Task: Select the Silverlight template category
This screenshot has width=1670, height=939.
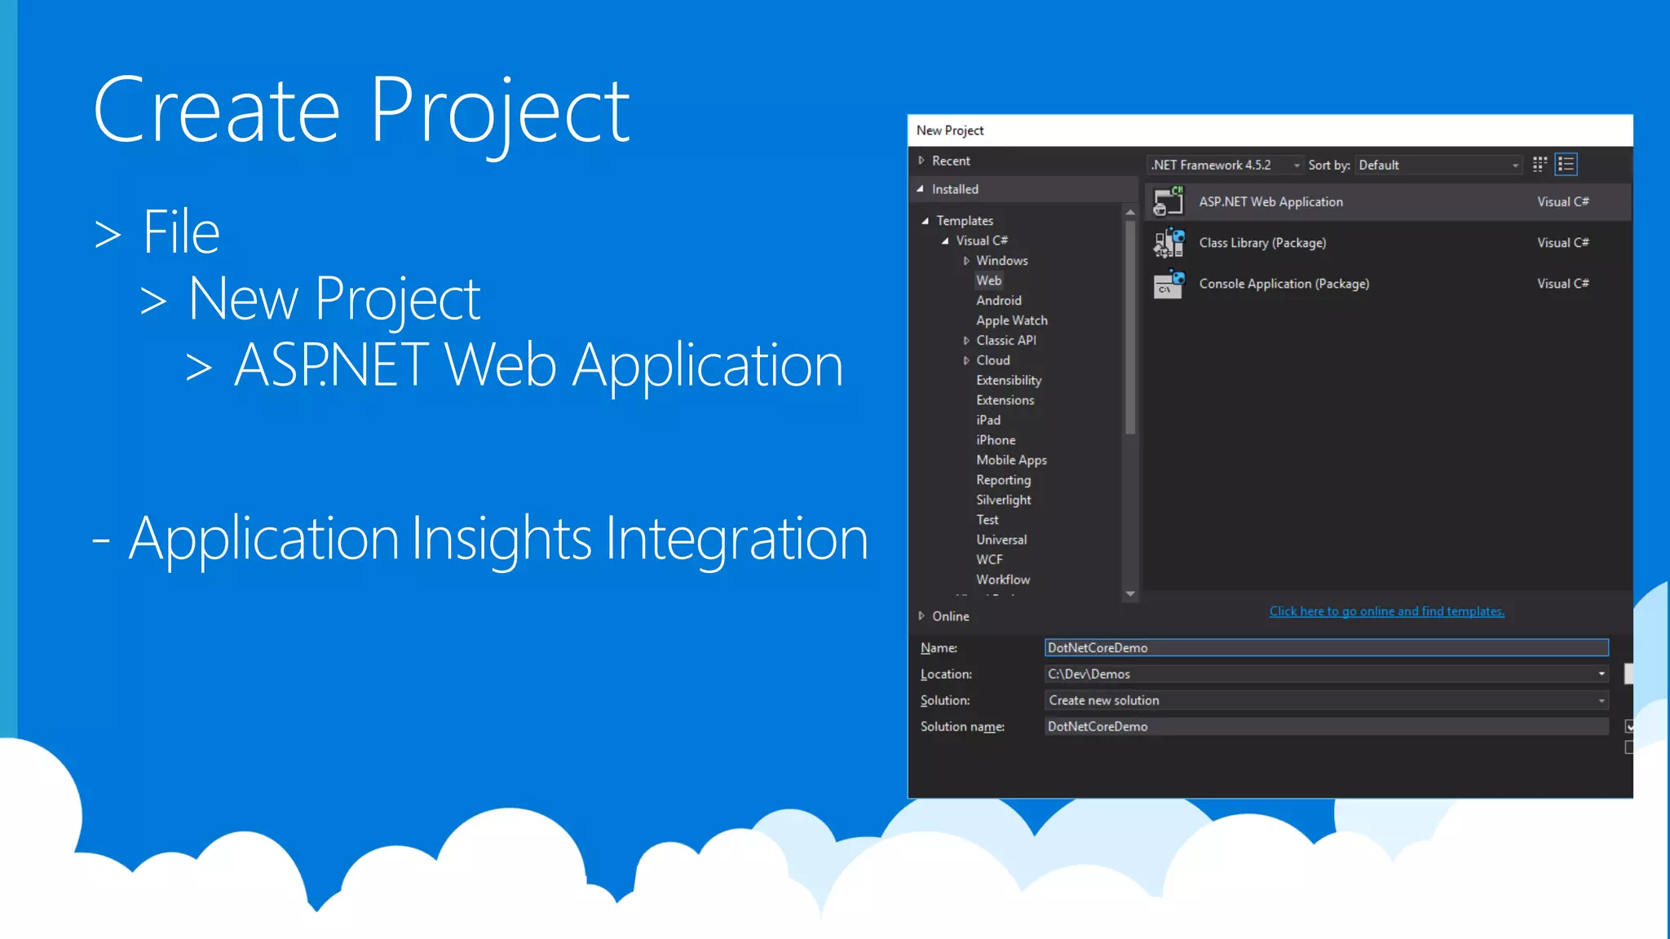Action: (x=1003, y=500)
